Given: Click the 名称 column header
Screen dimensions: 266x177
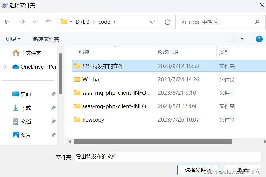Looking at the screenshot, I should click(x=84, y=52).
